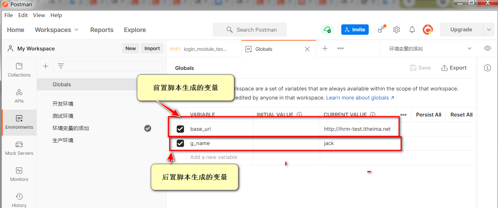This screenshot has width=498, height=208.
Task: Open the Help menu
Action: [56, 15]
